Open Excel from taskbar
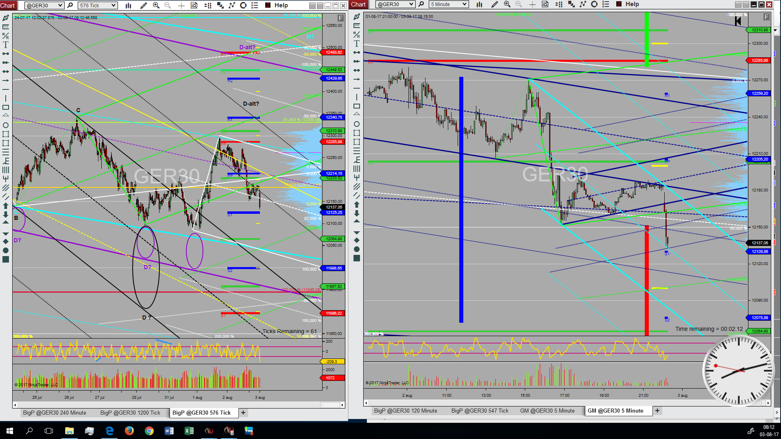The height and width of the screenshot is (439, 781). [x=189, y=430]
